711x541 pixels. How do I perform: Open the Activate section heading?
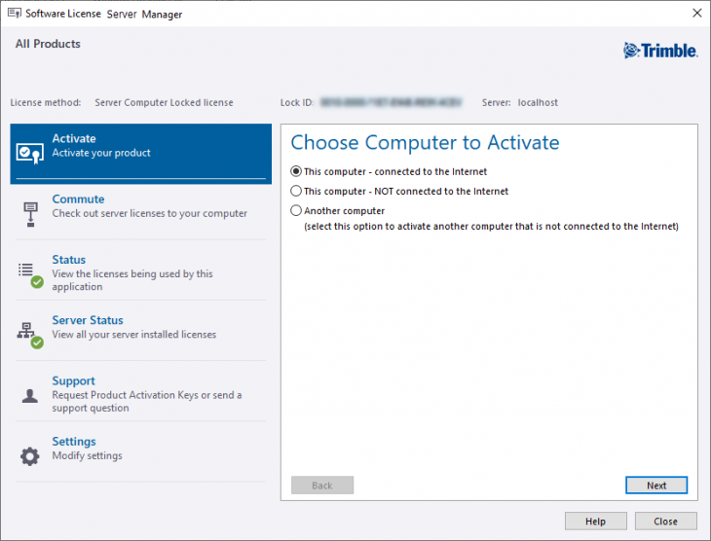point(74,138)
